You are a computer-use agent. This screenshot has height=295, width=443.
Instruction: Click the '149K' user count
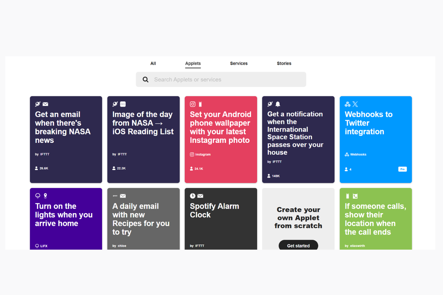276,176
